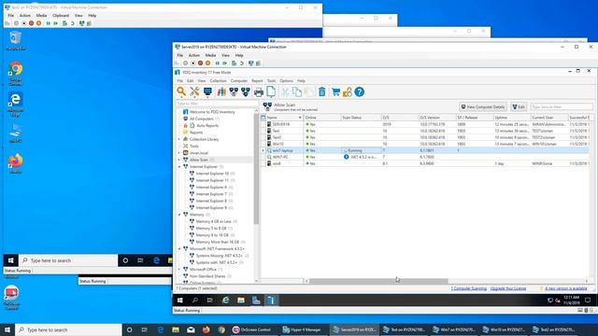Click the Pause icon in Server2019 VM toolbar

click(x=217, y=63)
